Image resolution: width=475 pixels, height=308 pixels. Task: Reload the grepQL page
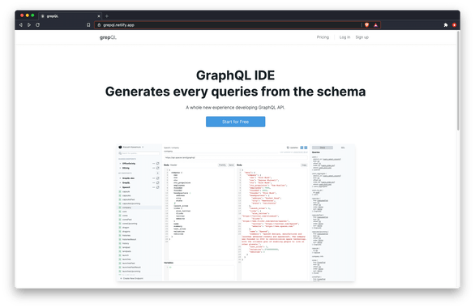[x=37, y=25]
